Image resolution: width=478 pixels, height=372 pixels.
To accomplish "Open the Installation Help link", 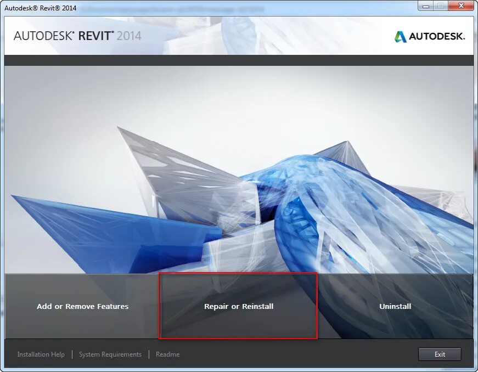I will click(x=41, y=354).
